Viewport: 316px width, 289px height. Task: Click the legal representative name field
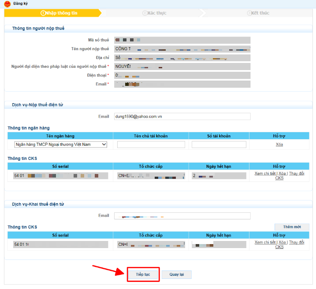[x=182, y=67]
